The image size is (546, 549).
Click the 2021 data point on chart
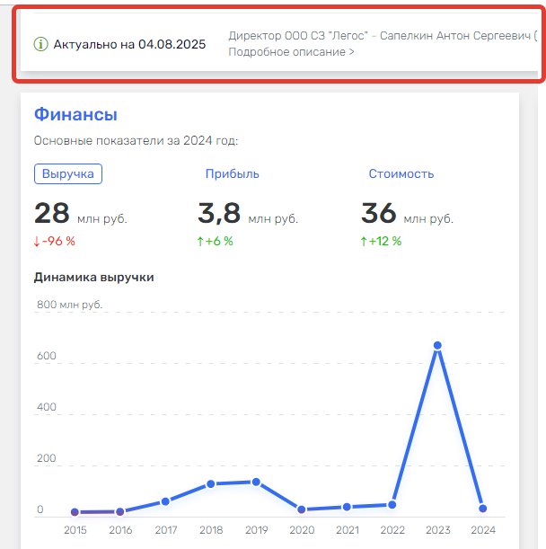coord(347,507)
